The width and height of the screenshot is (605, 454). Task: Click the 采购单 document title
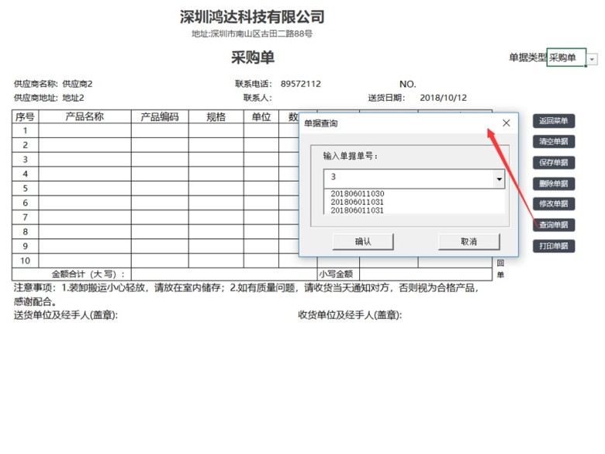pos(253,57)
